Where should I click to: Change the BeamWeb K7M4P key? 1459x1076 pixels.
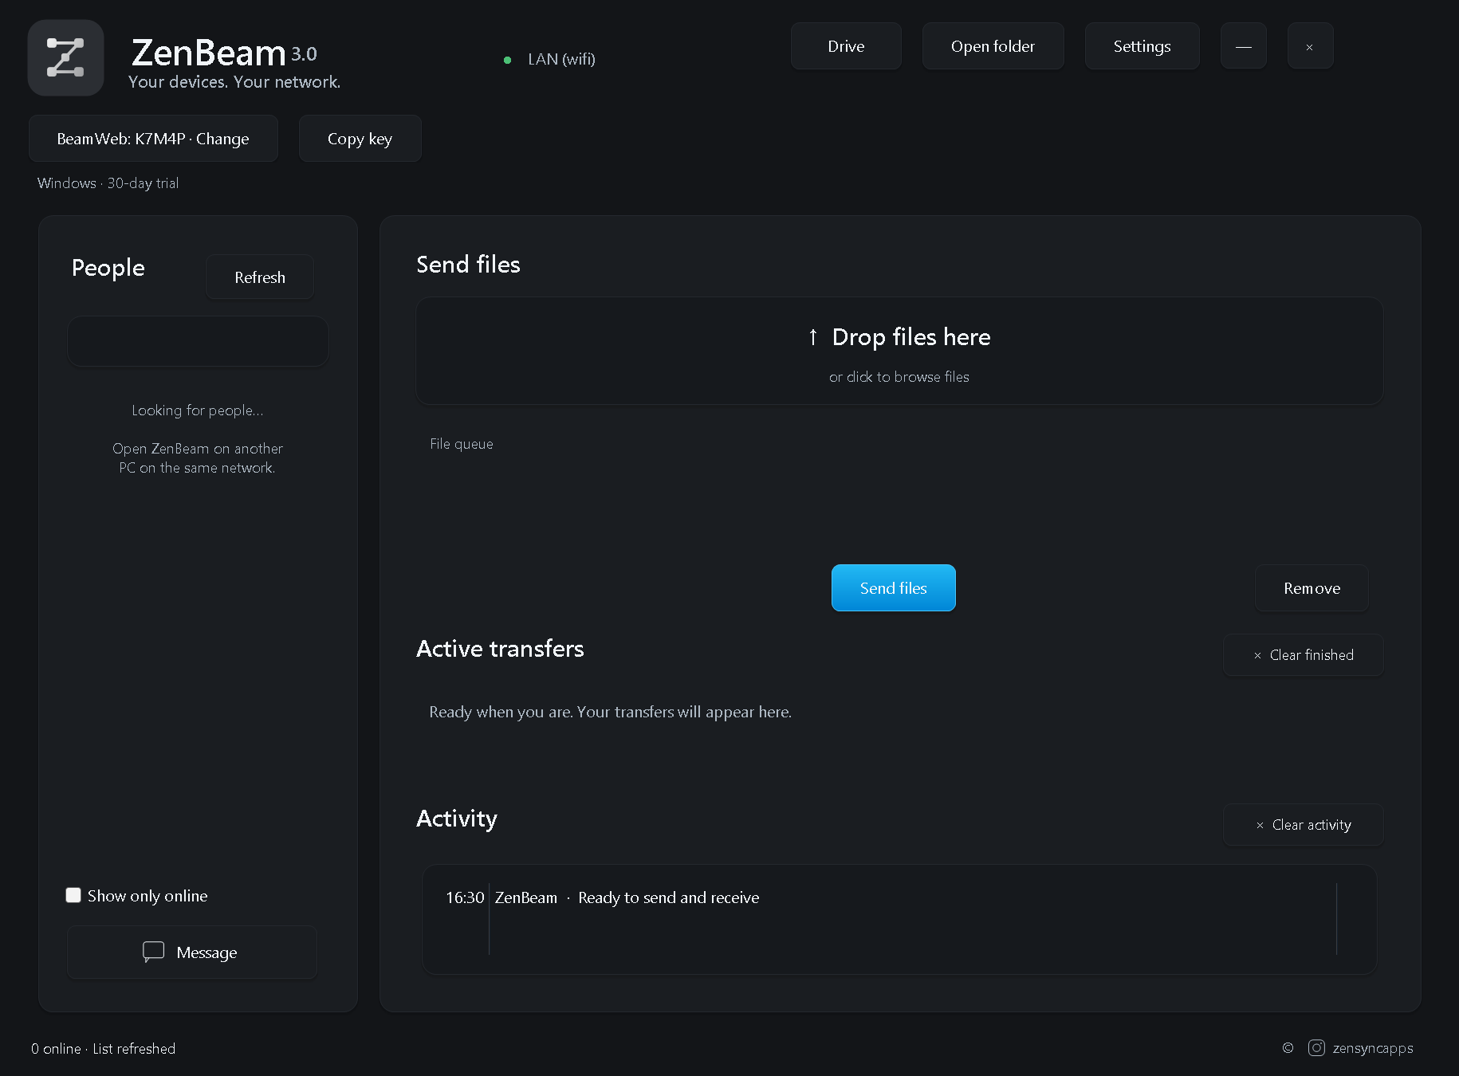coord(153,139)
